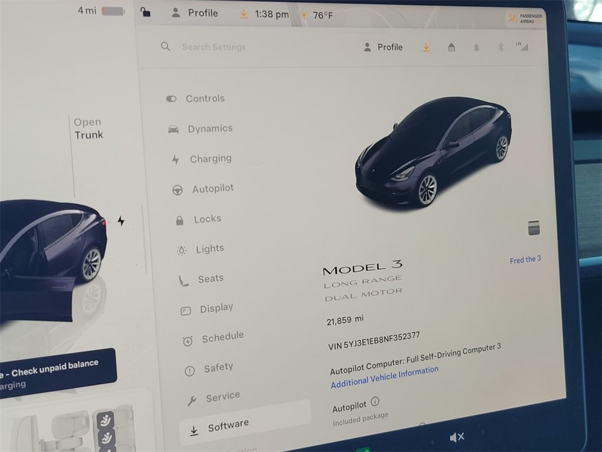Open the Autopilot settings menu
The image size is (602, 452).
tap(203, 189)
